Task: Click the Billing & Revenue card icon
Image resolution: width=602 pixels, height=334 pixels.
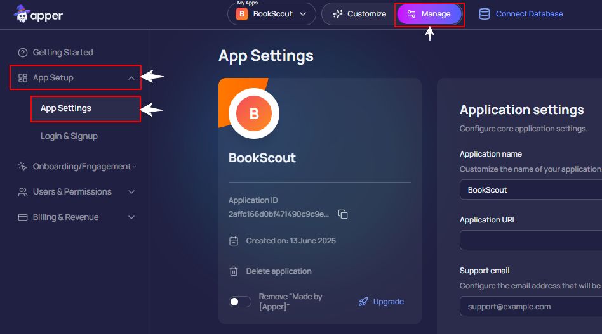Action: [x=23, y=217]
